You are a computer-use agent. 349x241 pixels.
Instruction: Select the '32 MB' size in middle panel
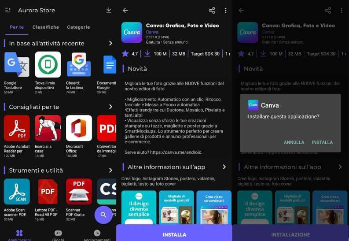179,54
